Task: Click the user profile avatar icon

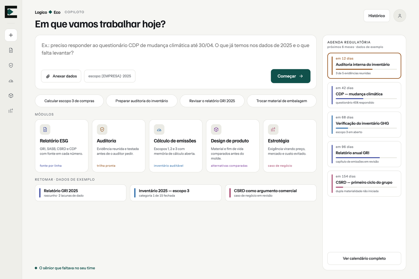Action: point(400,16)
